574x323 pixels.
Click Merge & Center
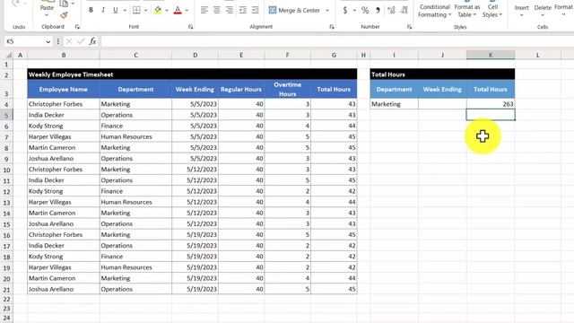(294, 10)
